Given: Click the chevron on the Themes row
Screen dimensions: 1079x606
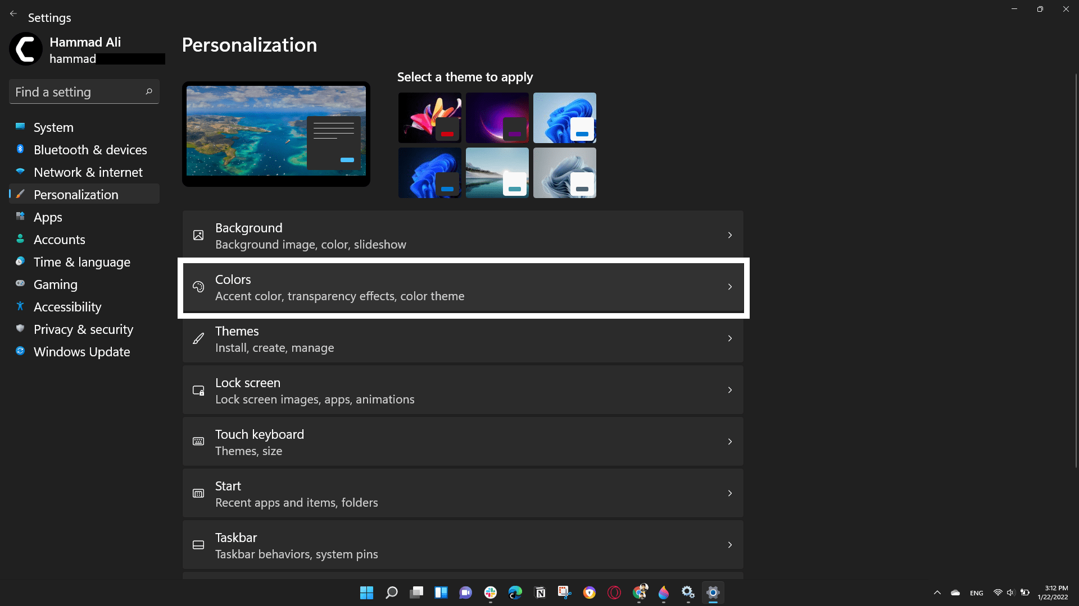Looking at the screenshot, I should click(x=729, y=338).
